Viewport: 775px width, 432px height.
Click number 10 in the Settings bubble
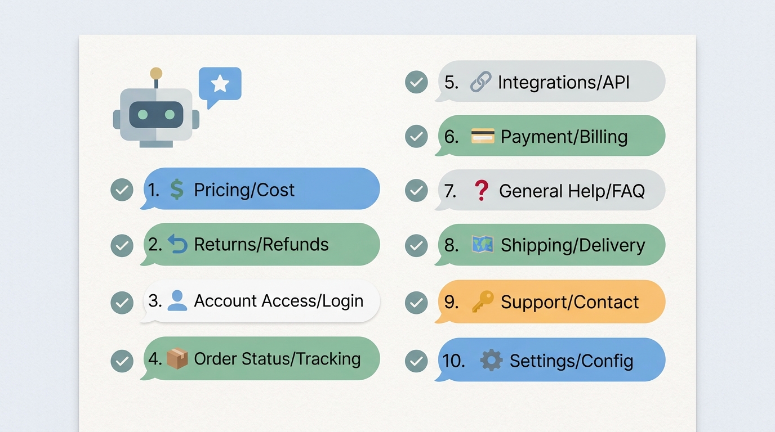453,361
